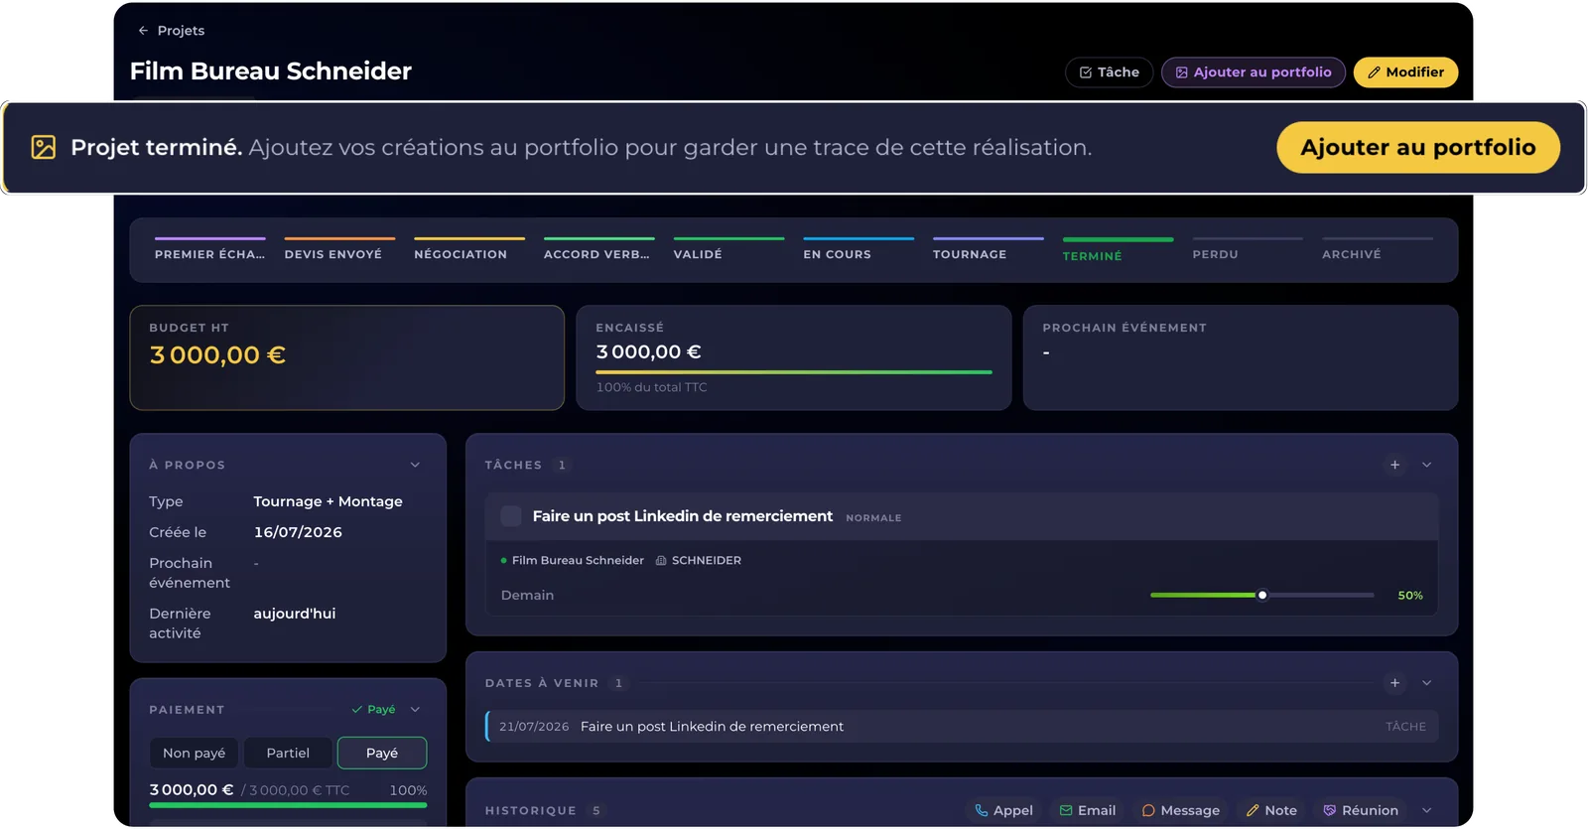Select the Accord verb... stage
Image resolution: width=1588 pixels, height=830 pixels.
[598, 249]
